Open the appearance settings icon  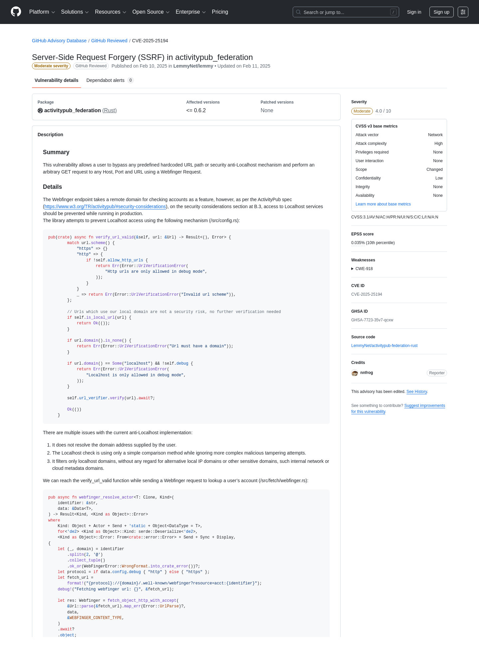pos(463,12)
